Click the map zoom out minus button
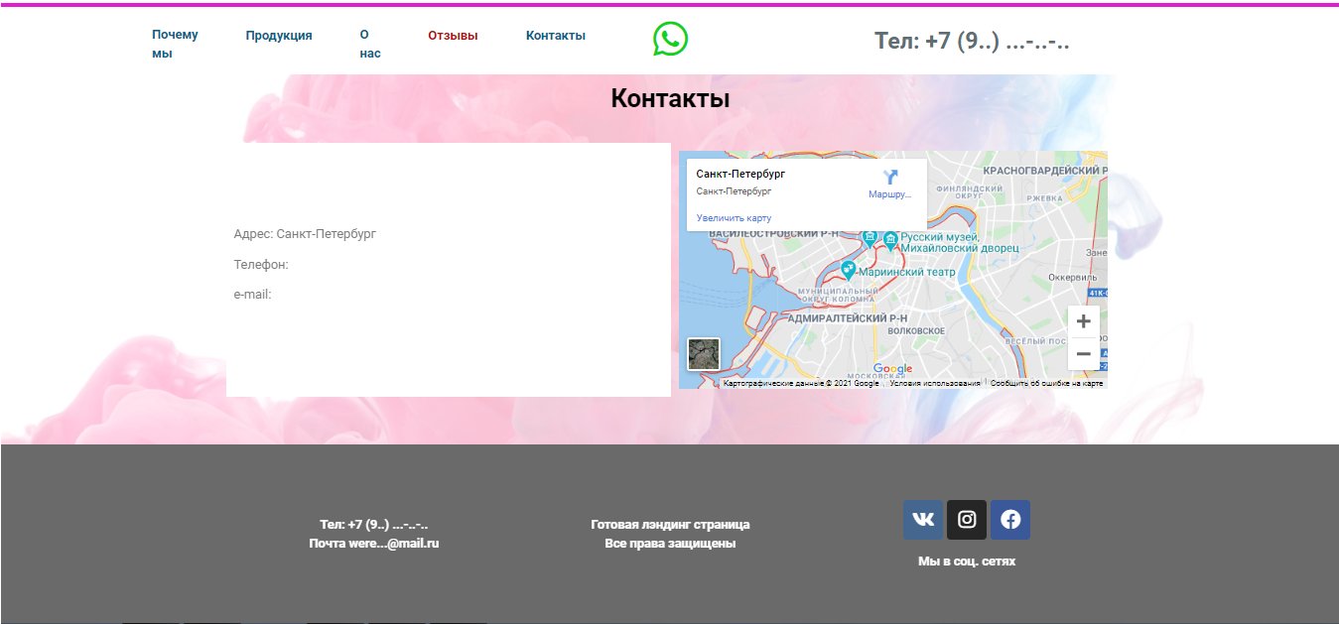The width and height of the screenshot is (1339, 624). [x=1084, y=354]
